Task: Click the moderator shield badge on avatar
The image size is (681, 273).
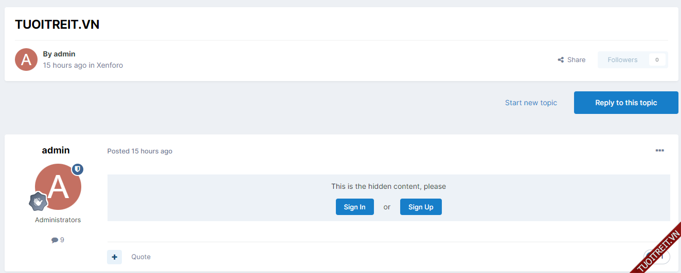Action: tap(78, 169)
